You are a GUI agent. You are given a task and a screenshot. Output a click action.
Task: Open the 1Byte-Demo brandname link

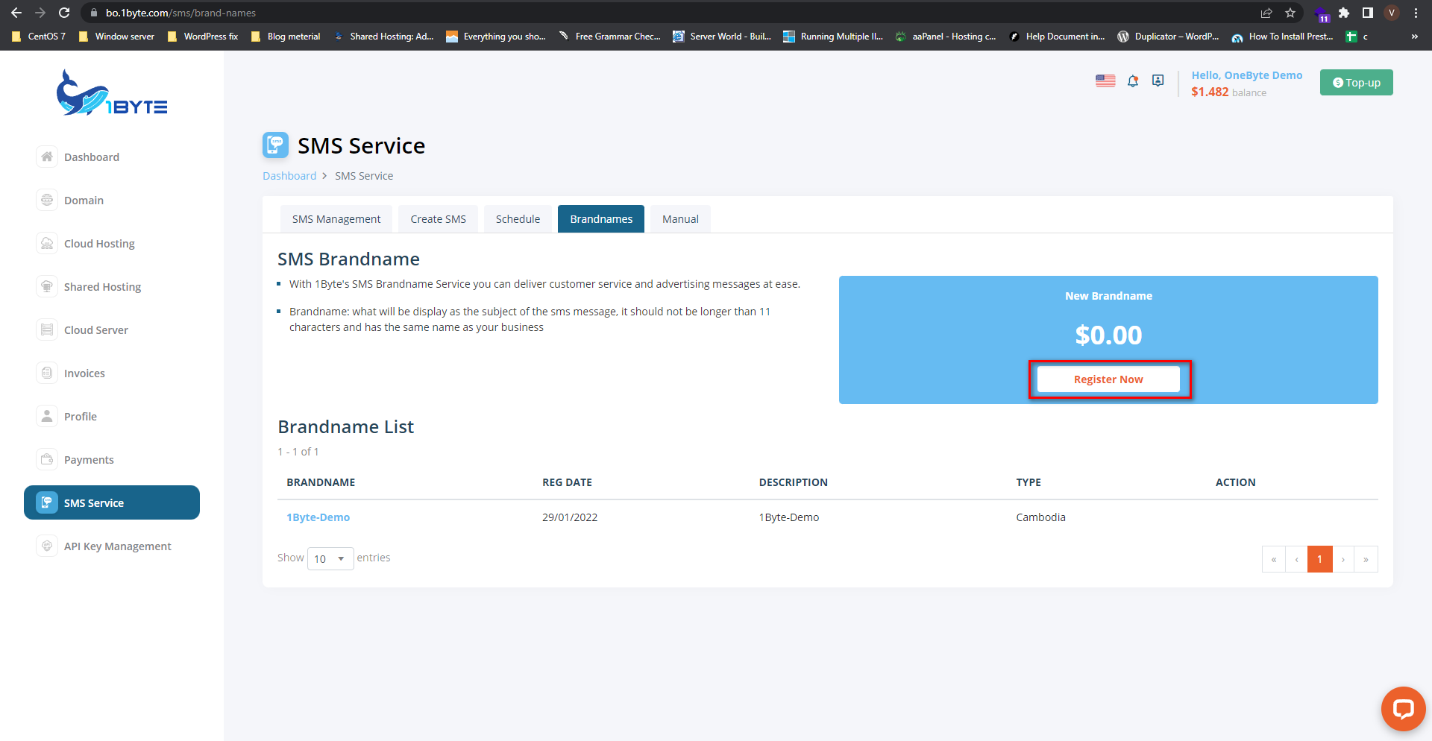(318, 517)
